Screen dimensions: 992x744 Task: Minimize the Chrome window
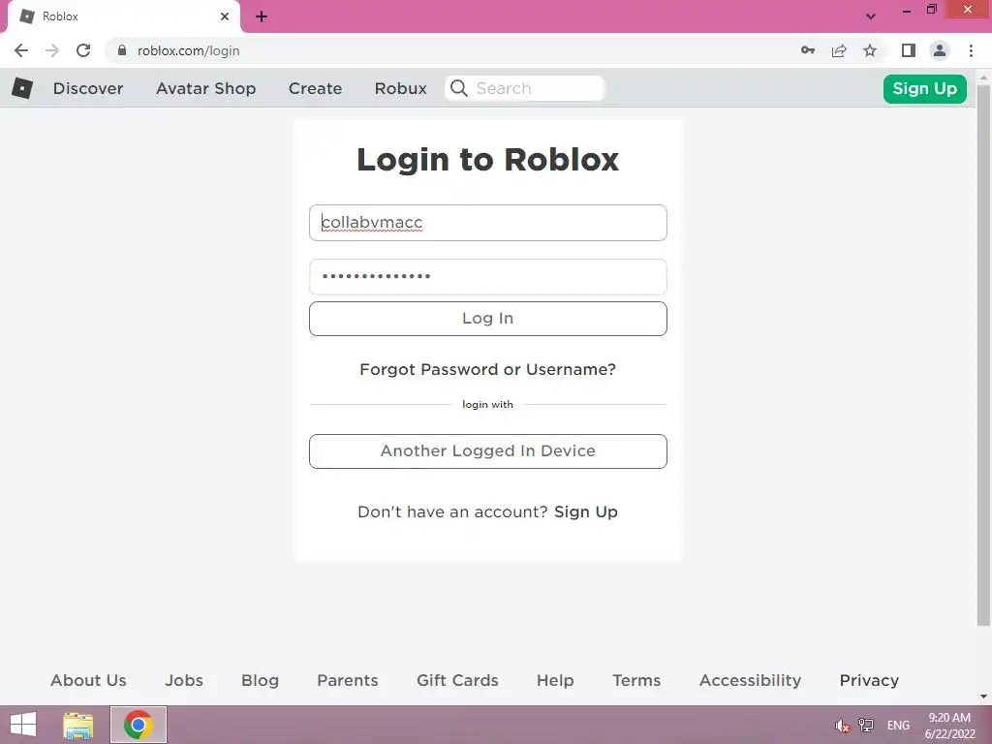point(906,11)
